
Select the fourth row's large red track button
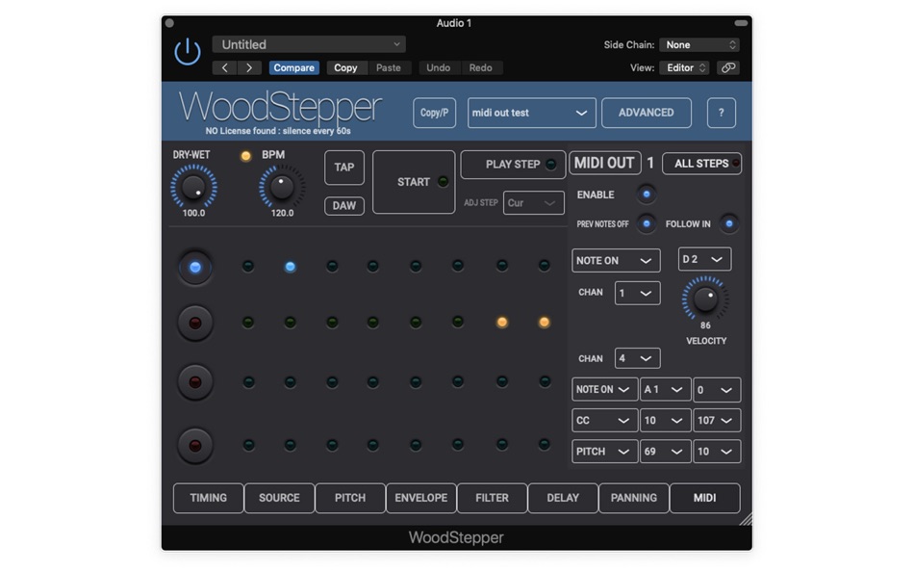click(x=195, y=446)
